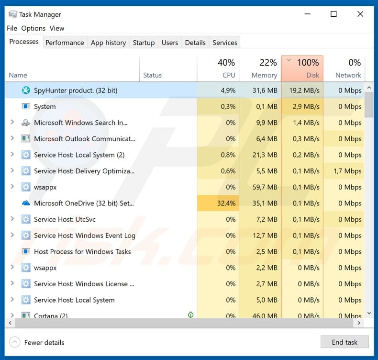Sort by the CPU column header
Screen dimensions: 378x360
coord(218,69)
